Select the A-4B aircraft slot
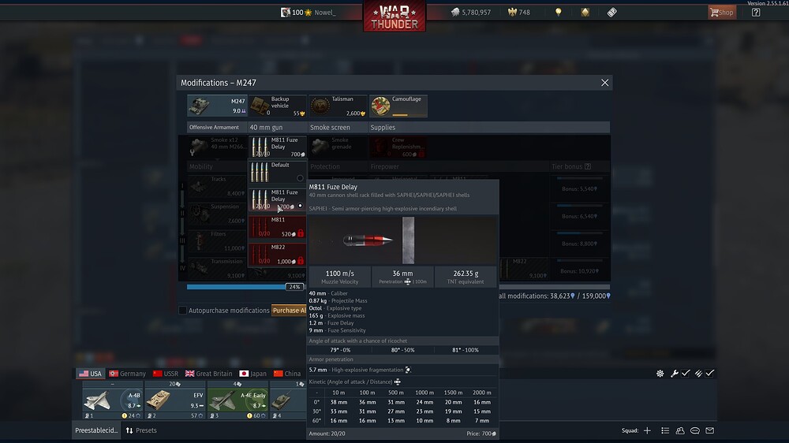 point(113,400)
